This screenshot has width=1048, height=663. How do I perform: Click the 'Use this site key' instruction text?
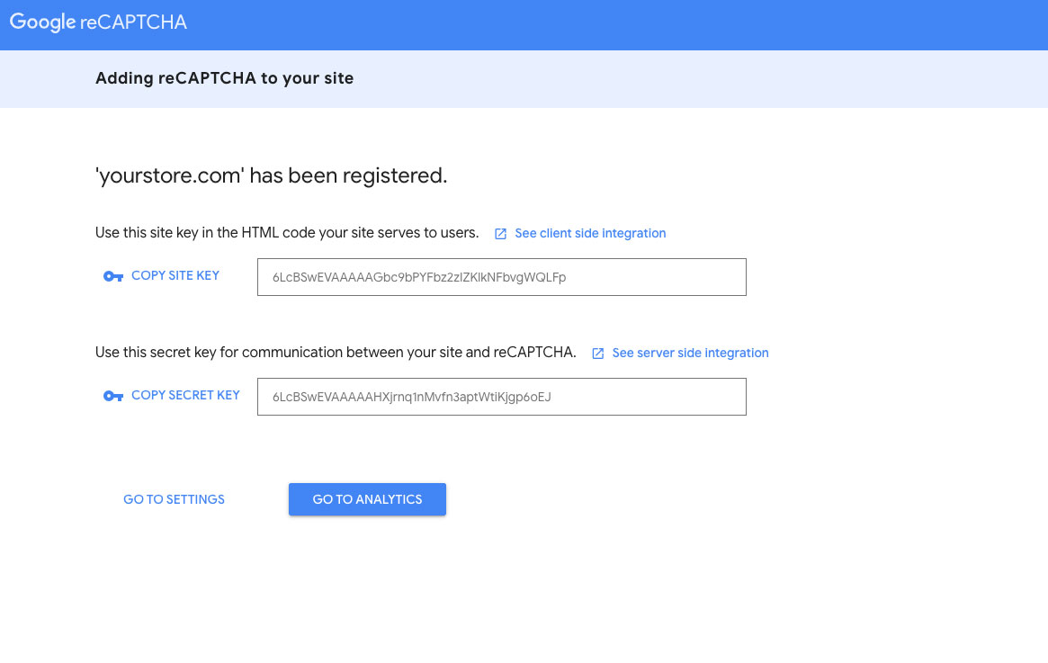[287, 233]
